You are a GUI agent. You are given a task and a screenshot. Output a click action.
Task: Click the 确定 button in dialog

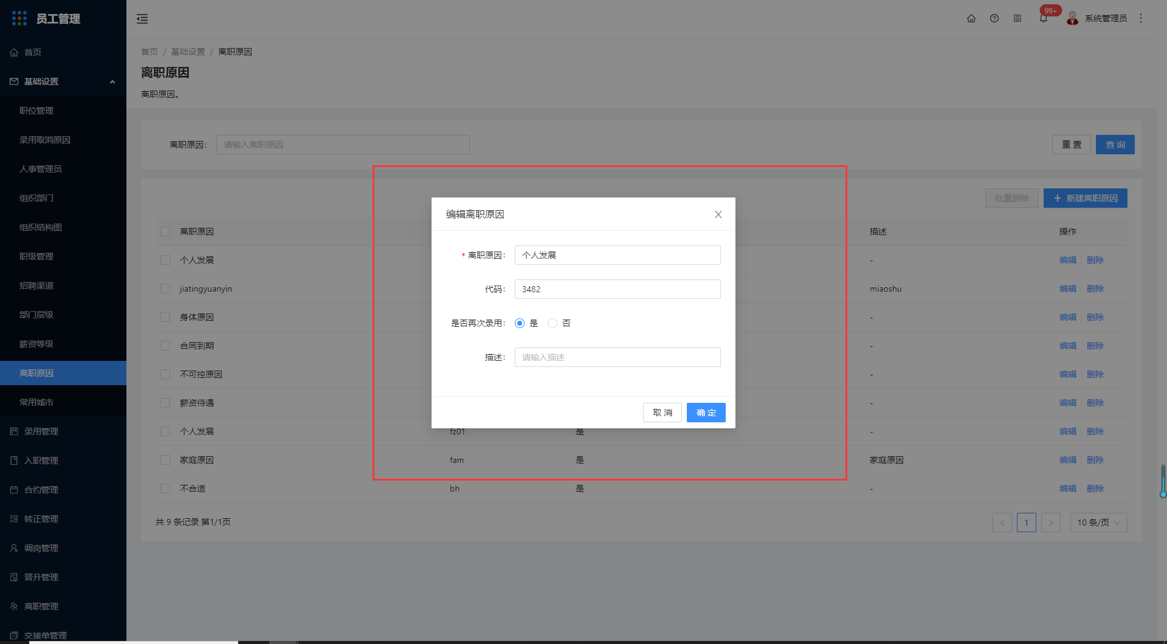[706, 413]
